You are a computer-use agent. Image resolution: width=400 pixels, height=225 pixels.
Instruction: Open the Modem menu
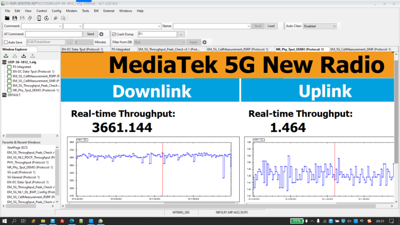tap(71, 11)
